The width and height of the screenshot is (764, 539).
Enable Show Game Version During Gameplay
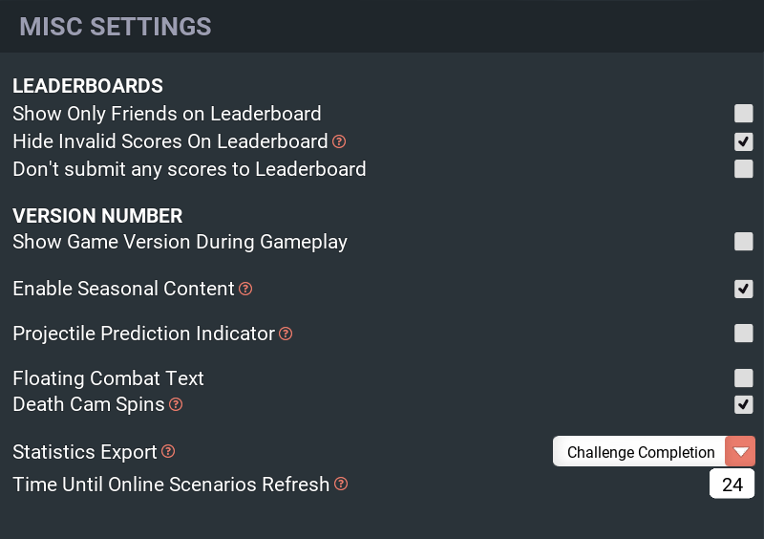click(x=744, y=242)
